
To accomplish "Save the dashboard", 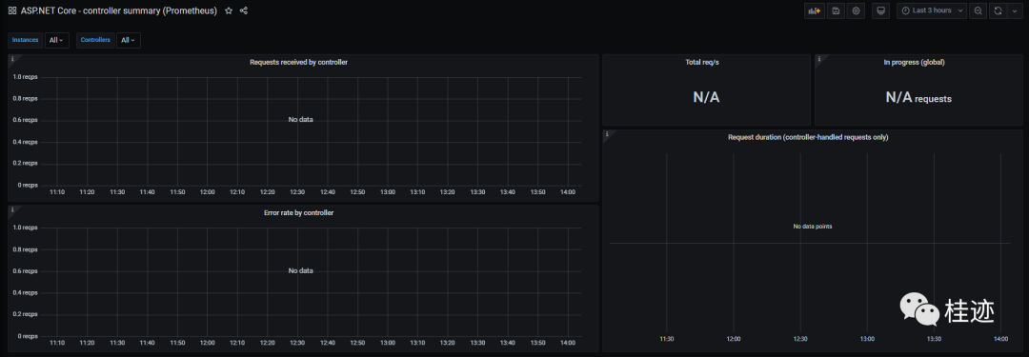I will 836,10.
